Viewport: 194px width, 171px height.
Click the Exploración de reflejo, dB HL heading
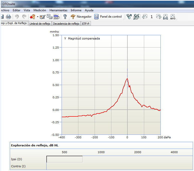(35, 145)
